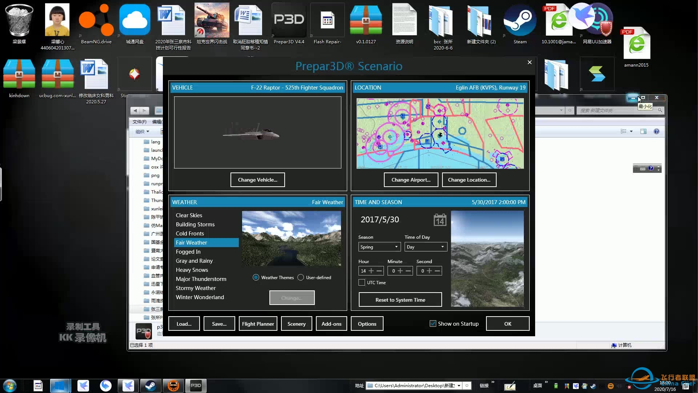Open the Recycle Bin desktop icon

[x=19, y=24]
